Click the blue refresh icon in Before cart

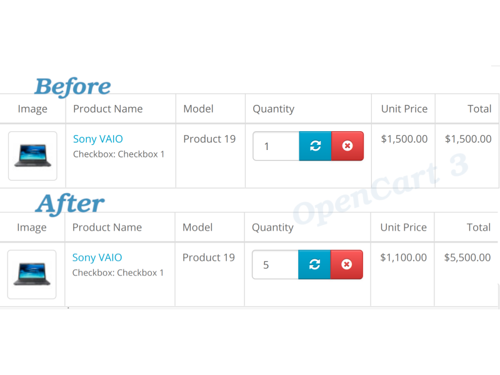click(315, 146)
